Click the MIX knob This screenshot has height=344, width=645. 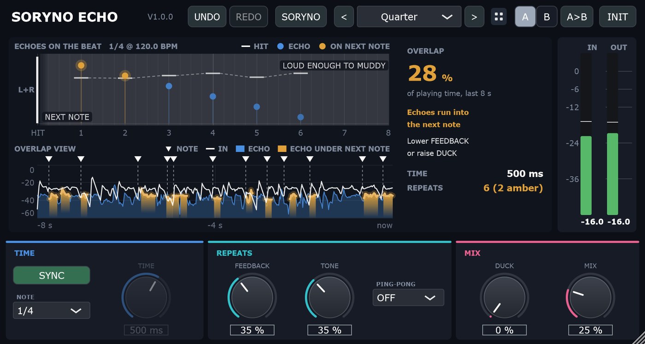pyautogui.click(x=590, y=297)
